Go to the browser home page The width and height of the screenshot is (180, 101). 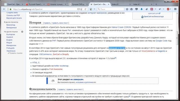[x=91, y=9]
